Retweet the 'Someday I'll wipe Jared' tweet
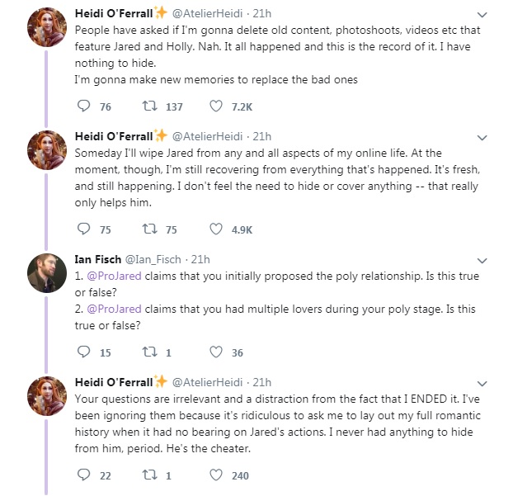 click(x=149, y=229)
